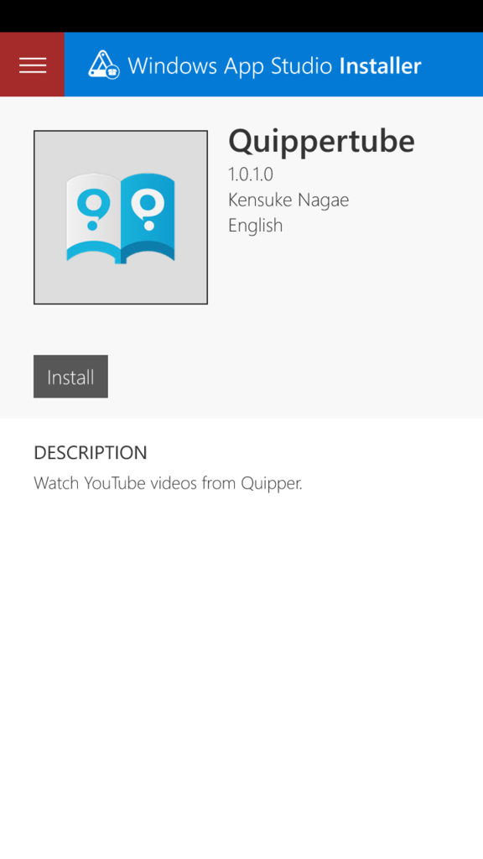The image size is (483, 859).
Task: Click the Quippertube app thumbnail
Action: [121, 217]
